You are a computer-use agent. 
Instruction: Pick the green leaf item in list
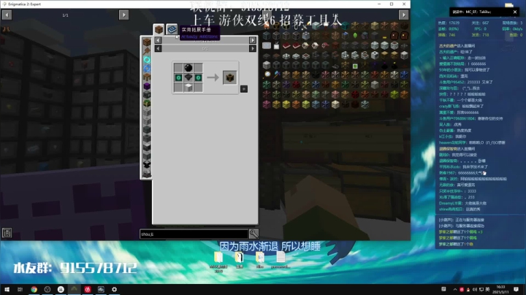coord(355,36)
